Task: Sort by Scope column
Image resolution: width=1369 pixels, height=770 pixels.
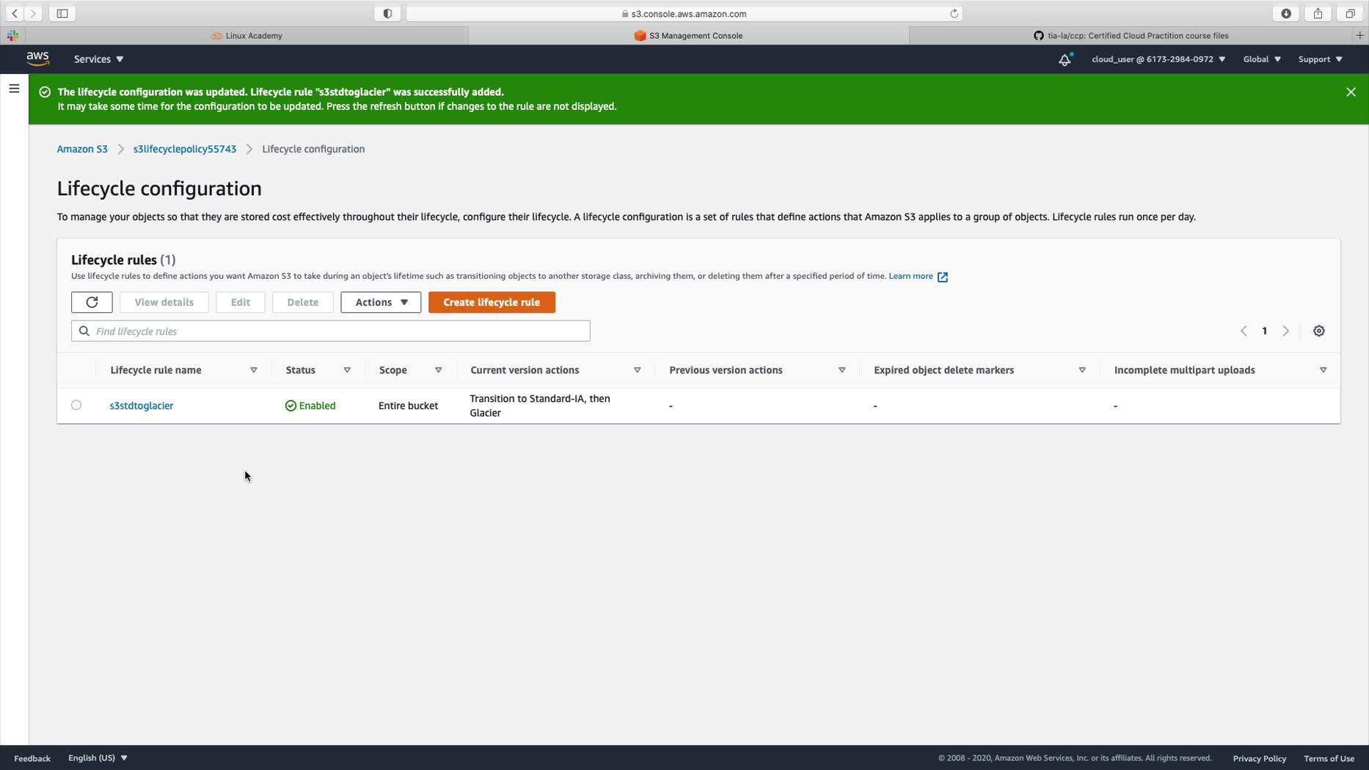Action: [x=438, y=370]
